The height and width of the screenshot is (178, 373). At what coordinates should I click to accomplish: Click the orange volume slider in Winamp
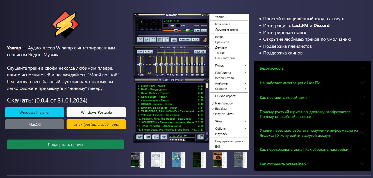172,30
